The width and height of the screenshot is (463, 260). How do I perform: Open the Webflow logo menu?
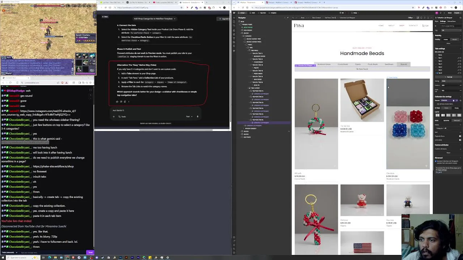tap(234, 13)
